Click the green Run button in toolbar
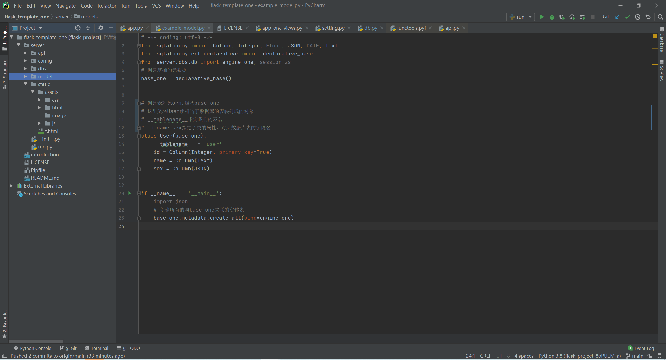 click(x=542, y=17)
